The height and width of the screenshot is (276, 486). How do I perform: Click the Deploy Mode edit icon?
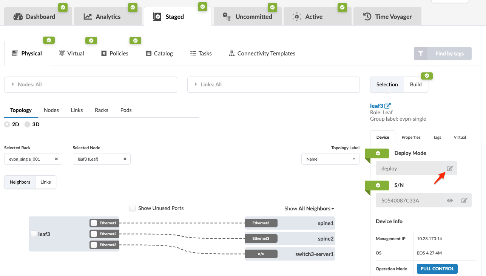point(449,169)
